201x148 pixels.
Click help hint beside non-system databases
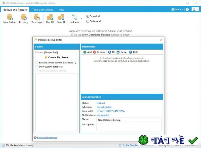click(75, 63)
